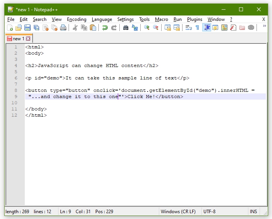
Task: Click the Close file toolbar icon
Action: [45, 28]
